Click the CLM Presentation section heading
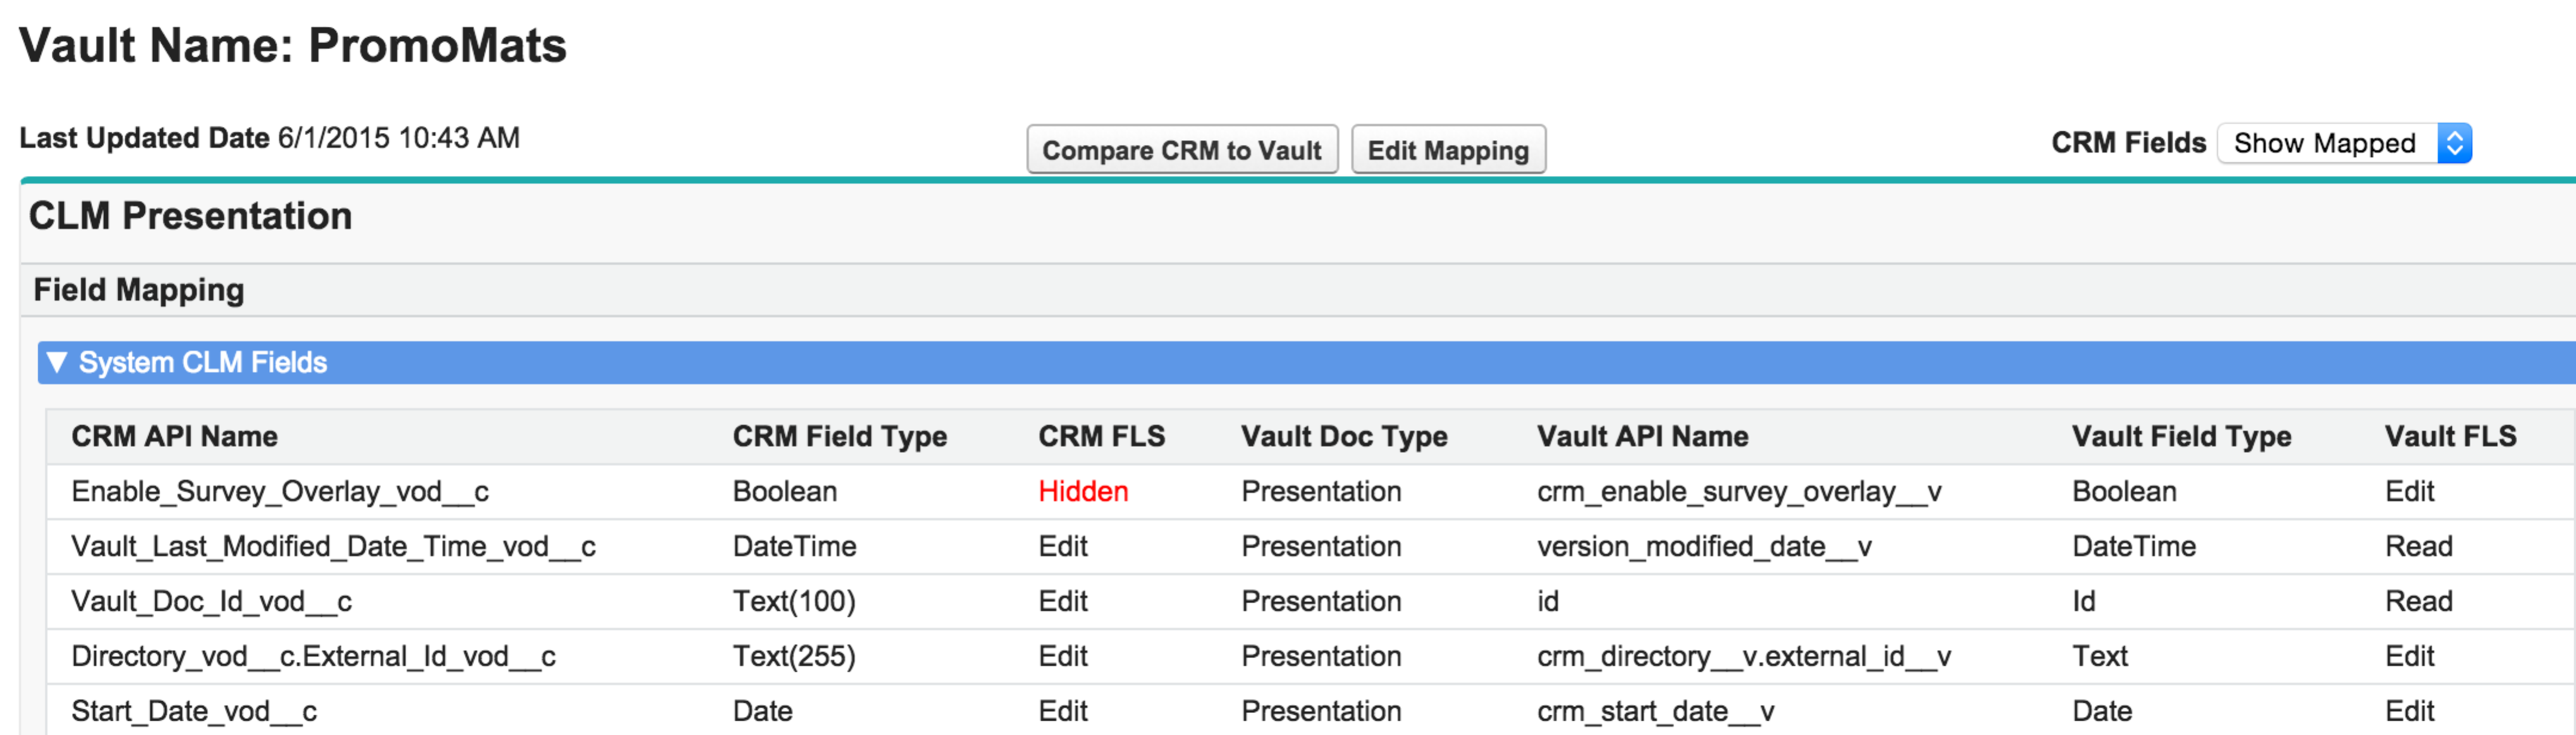Screen dimensions: 2576x735 tap(190, 216)
